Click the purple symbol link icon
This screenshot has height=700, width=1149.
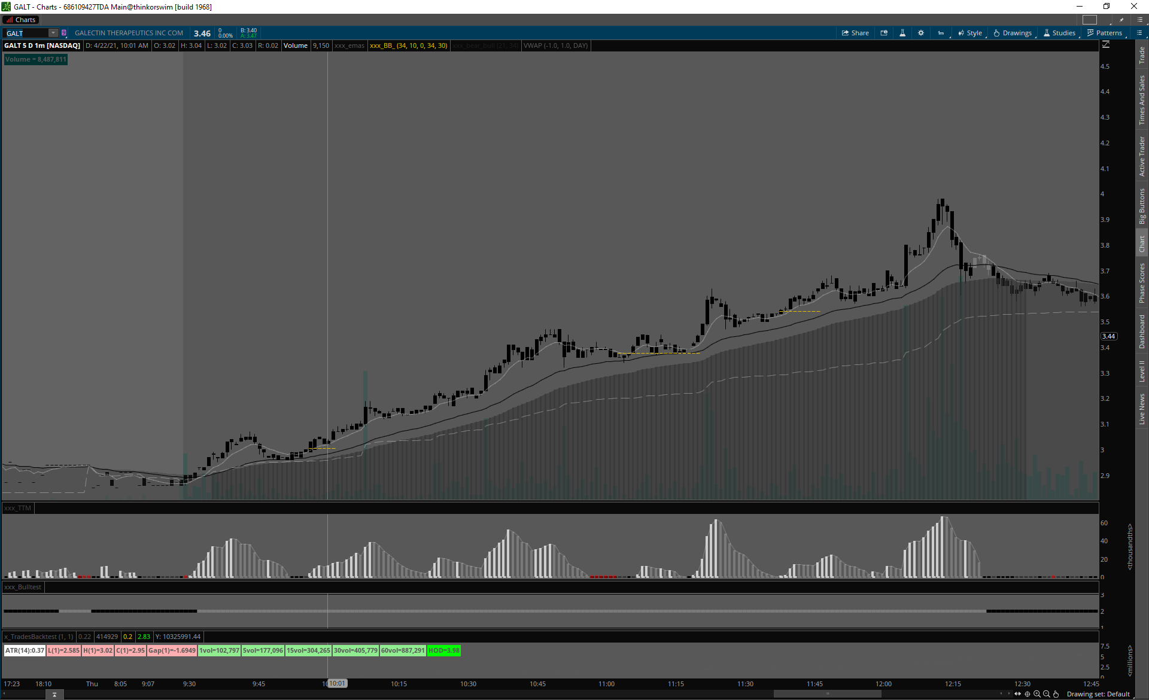pyautogui.click(x=64, y=33)
